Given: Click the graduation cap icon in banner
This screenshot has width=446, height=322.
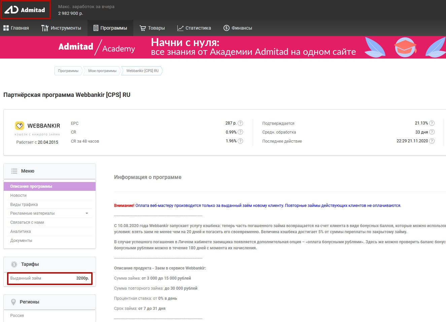Looking at the screenshot, I should [x=406, y=47].
